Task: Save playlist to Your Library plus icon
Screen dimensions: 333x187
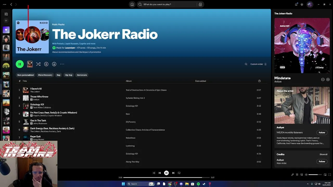Action: click(x=46, y=64)
